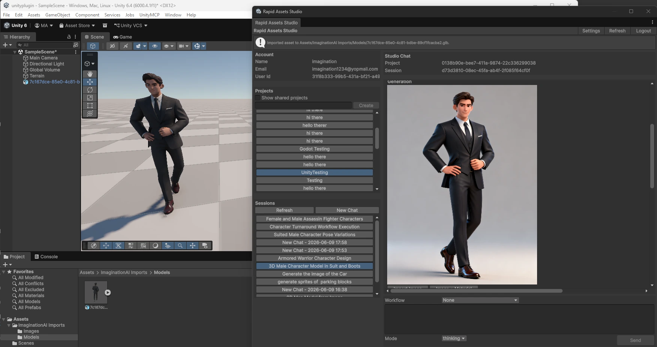This screenshot has height=347, width=657.
Task: Enable Show shared projects checkbox
Action: [x=257, y=98]
